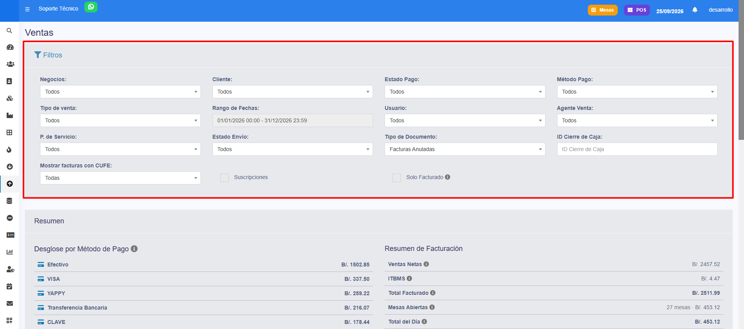Open the QR code icon in sidebar
The height and width of the screenshot is (329, 744).
(9, 320)
